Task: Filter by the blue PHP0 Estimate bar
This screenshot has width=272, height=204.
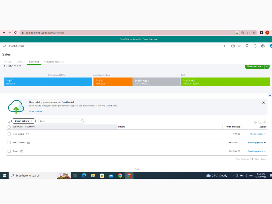Action: pyautogui.click(x=48, y=82)
